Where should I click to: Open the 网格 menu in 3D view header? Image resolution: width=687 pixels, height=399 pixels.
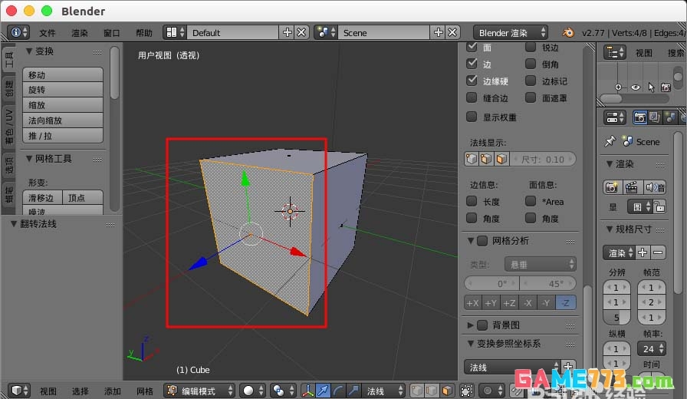point(145,391)
